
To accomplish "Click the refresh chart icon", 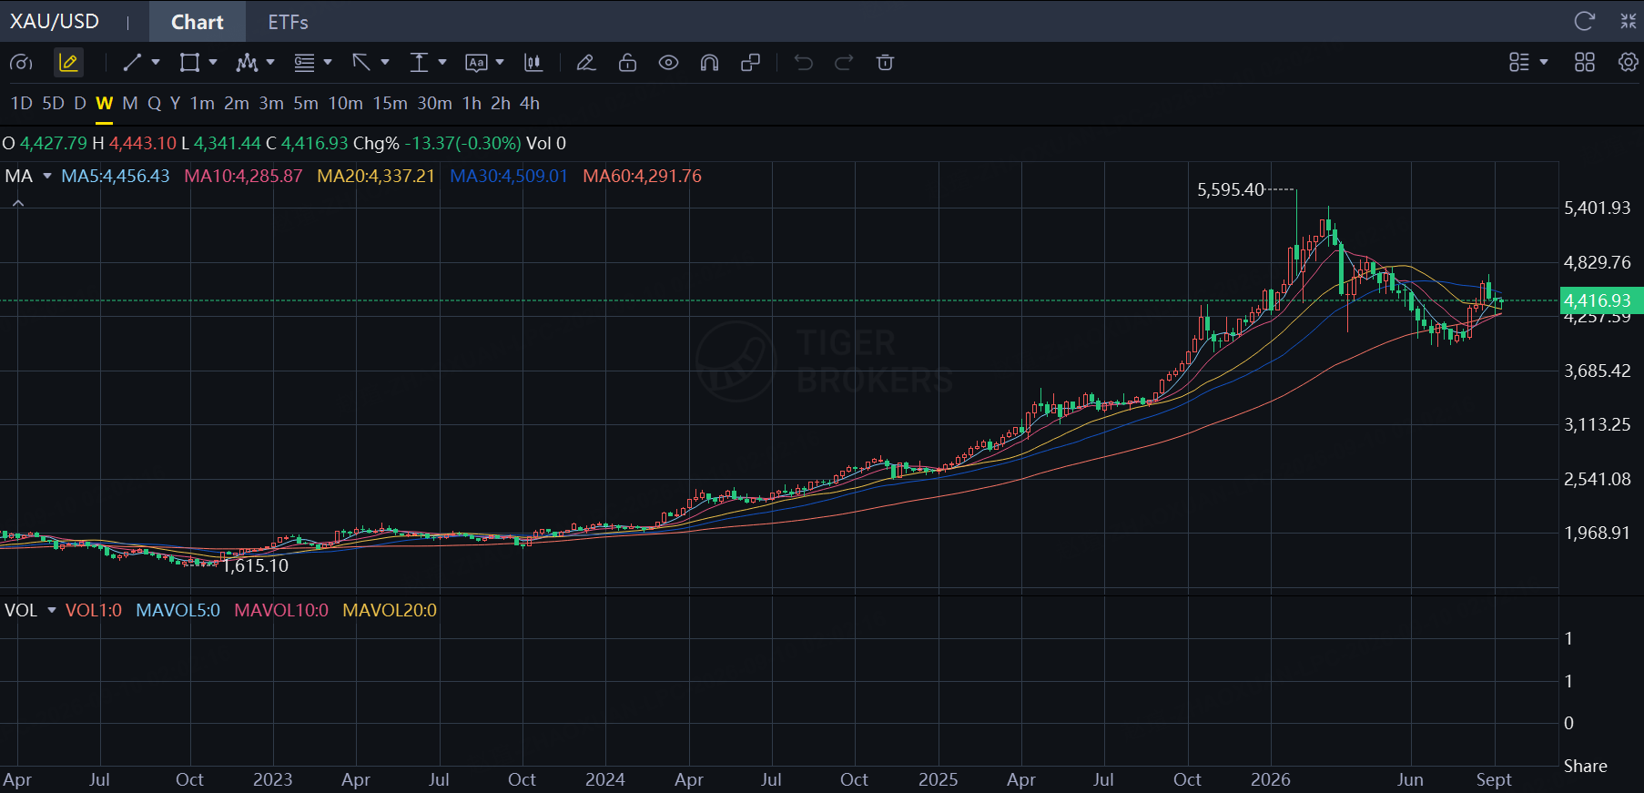I will point(1585,21).
